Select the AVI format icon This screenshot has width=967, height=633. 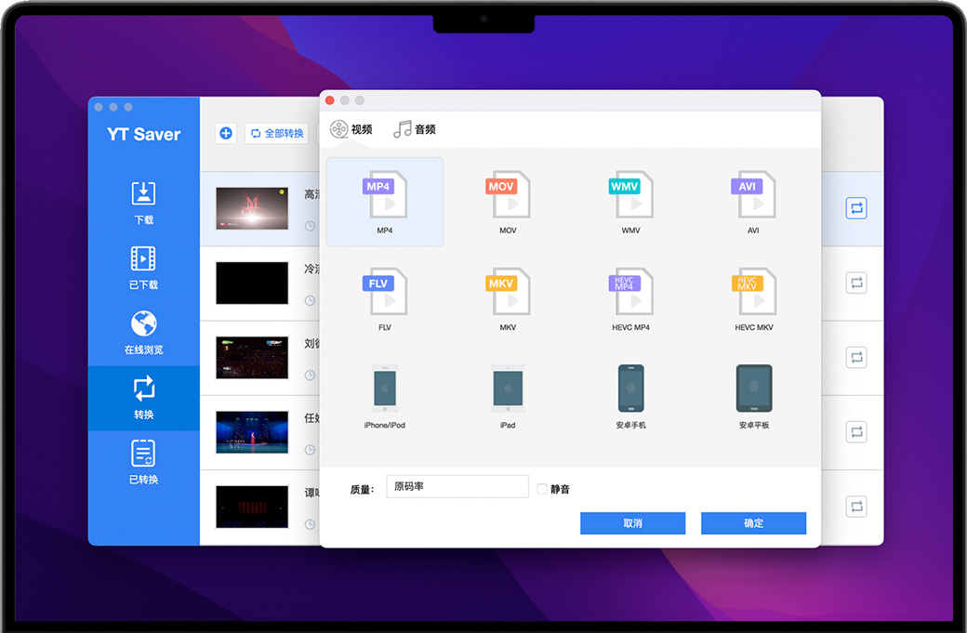click(752, 195)
